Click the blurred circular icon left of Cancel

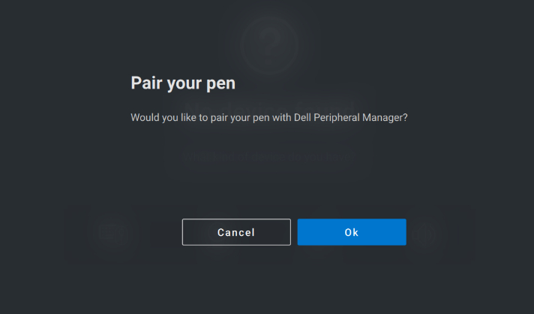109,232
